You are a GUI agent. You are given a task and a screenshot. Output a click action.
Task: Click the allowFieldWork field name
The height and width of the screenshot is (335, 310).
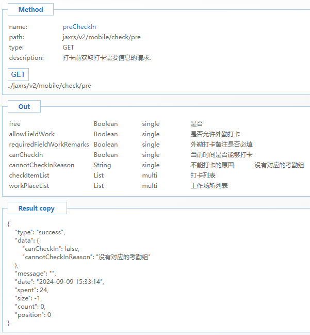point(32,134)
